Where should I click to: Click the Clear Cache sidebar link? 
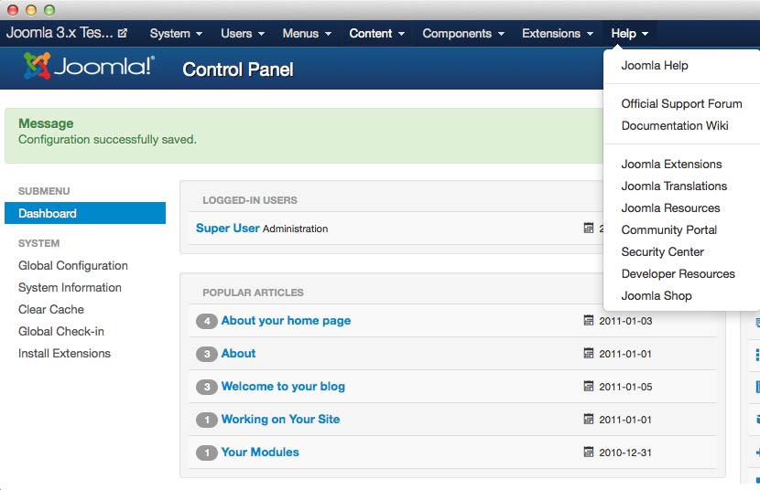[x=51, y=310]
